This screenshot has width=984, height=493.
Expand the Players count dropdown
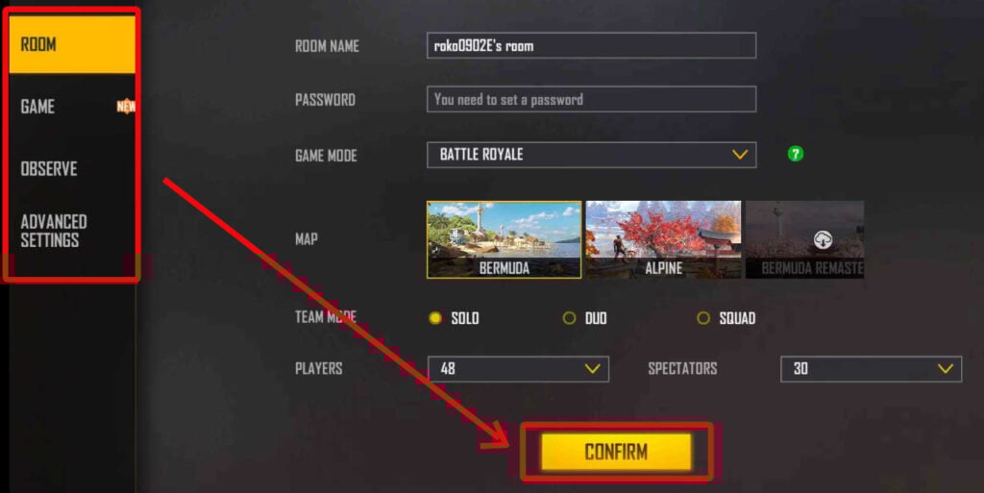coord(518,369)
